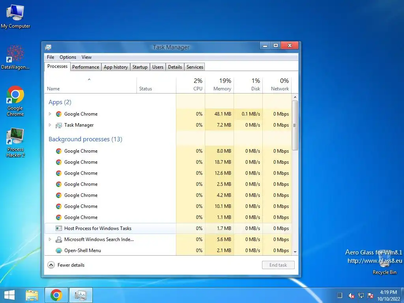Image resolution: width=404 pixels, height=303 pixels.
Task: Select the Chrome process using 8.0 MB
Action: click(x=168, y=151)
